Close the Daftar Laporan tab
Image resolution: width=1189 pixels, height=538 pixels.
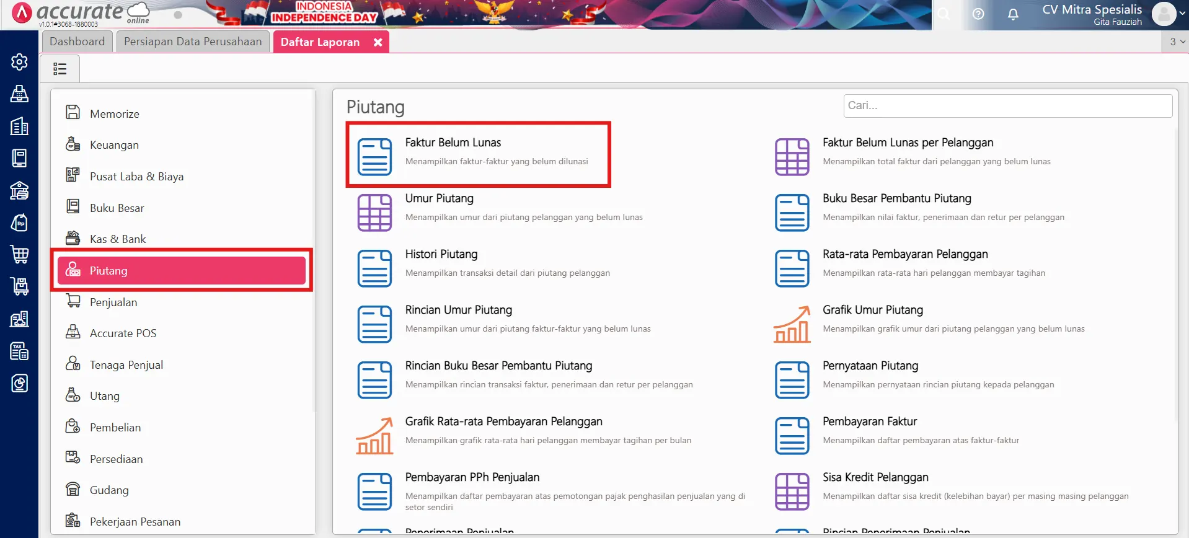point(378,42)
